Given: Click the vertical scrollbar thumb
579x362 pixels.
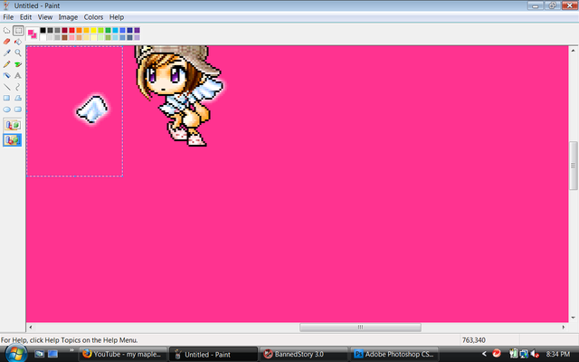Looking at the screenshot, I should (573, 165).
